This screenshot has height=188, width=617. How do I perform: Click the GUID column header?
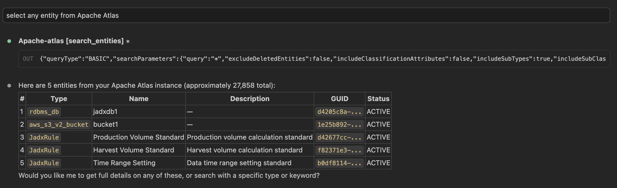tap(340, 99)
